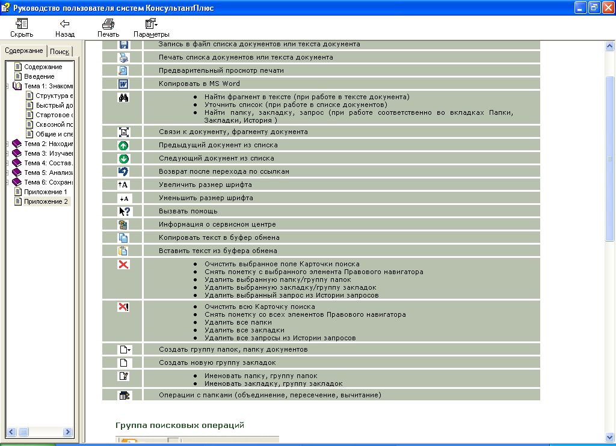Click the red X with exclamation clear-all icon
Image resolution: width=616 pixels, height=446 pixels.
point(123,307)
